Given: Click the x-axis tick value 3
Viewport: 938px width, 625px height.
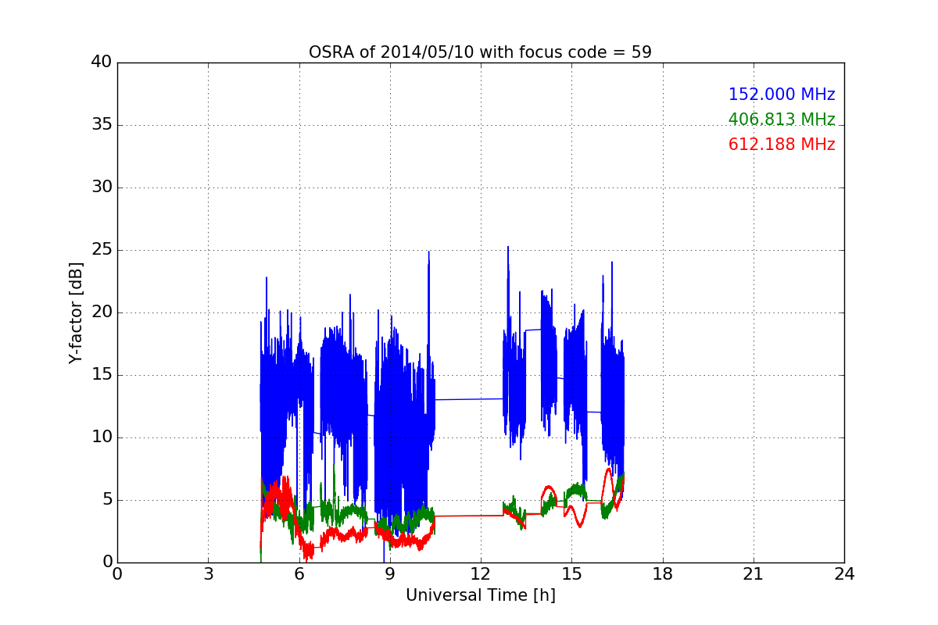Looking at the screenshot, I should 208,574.
